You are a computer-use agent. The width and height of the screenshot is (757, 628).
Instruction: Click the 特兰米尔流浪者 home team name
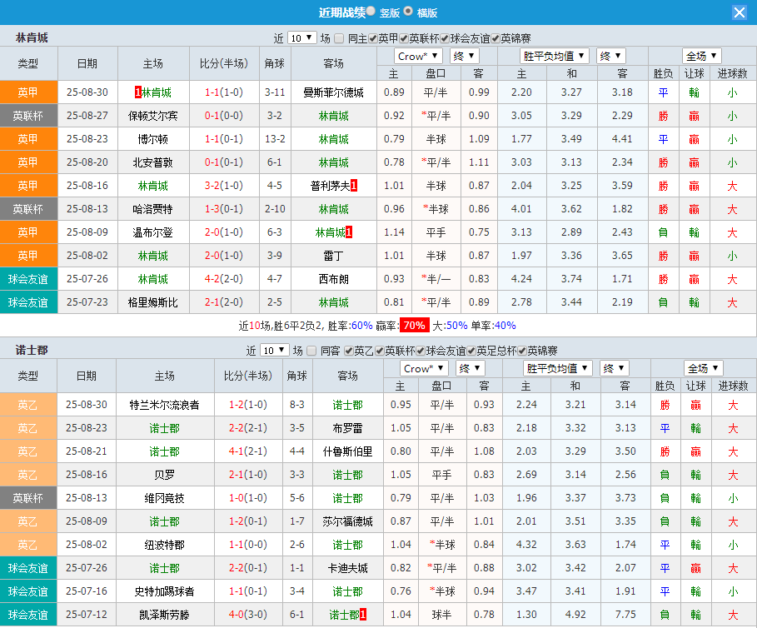click(x=163, y=405)
